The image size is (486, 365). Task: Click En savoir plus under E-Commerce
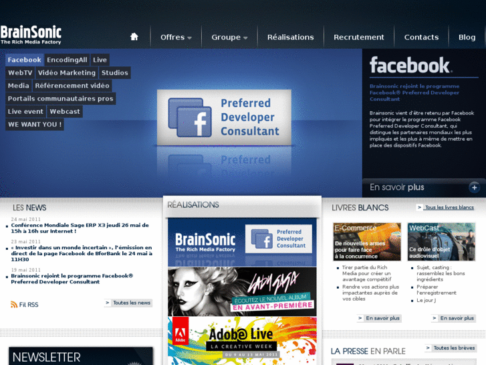point(380,318)
